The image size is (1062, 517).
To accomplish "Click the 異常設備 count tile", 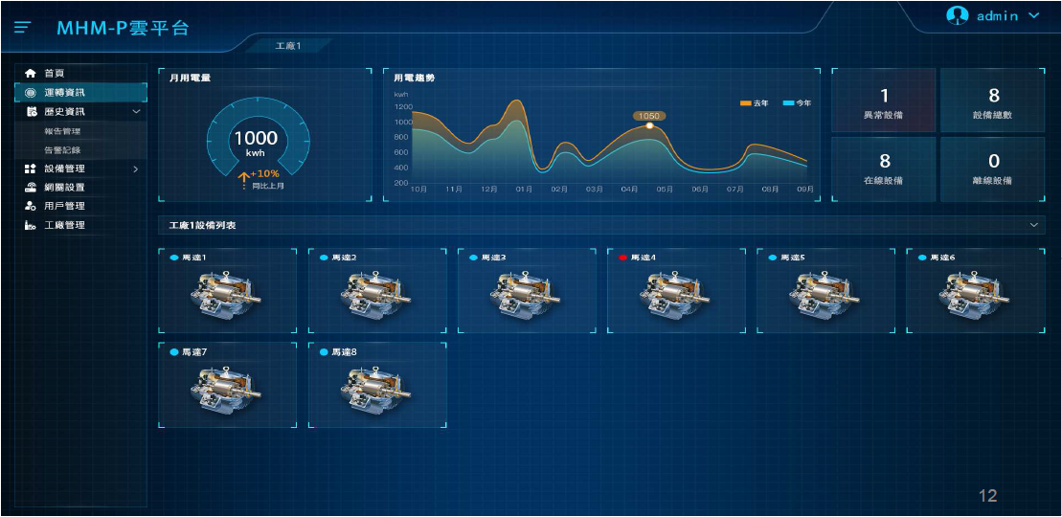I will pyautogui.click(x=883, y=101).
